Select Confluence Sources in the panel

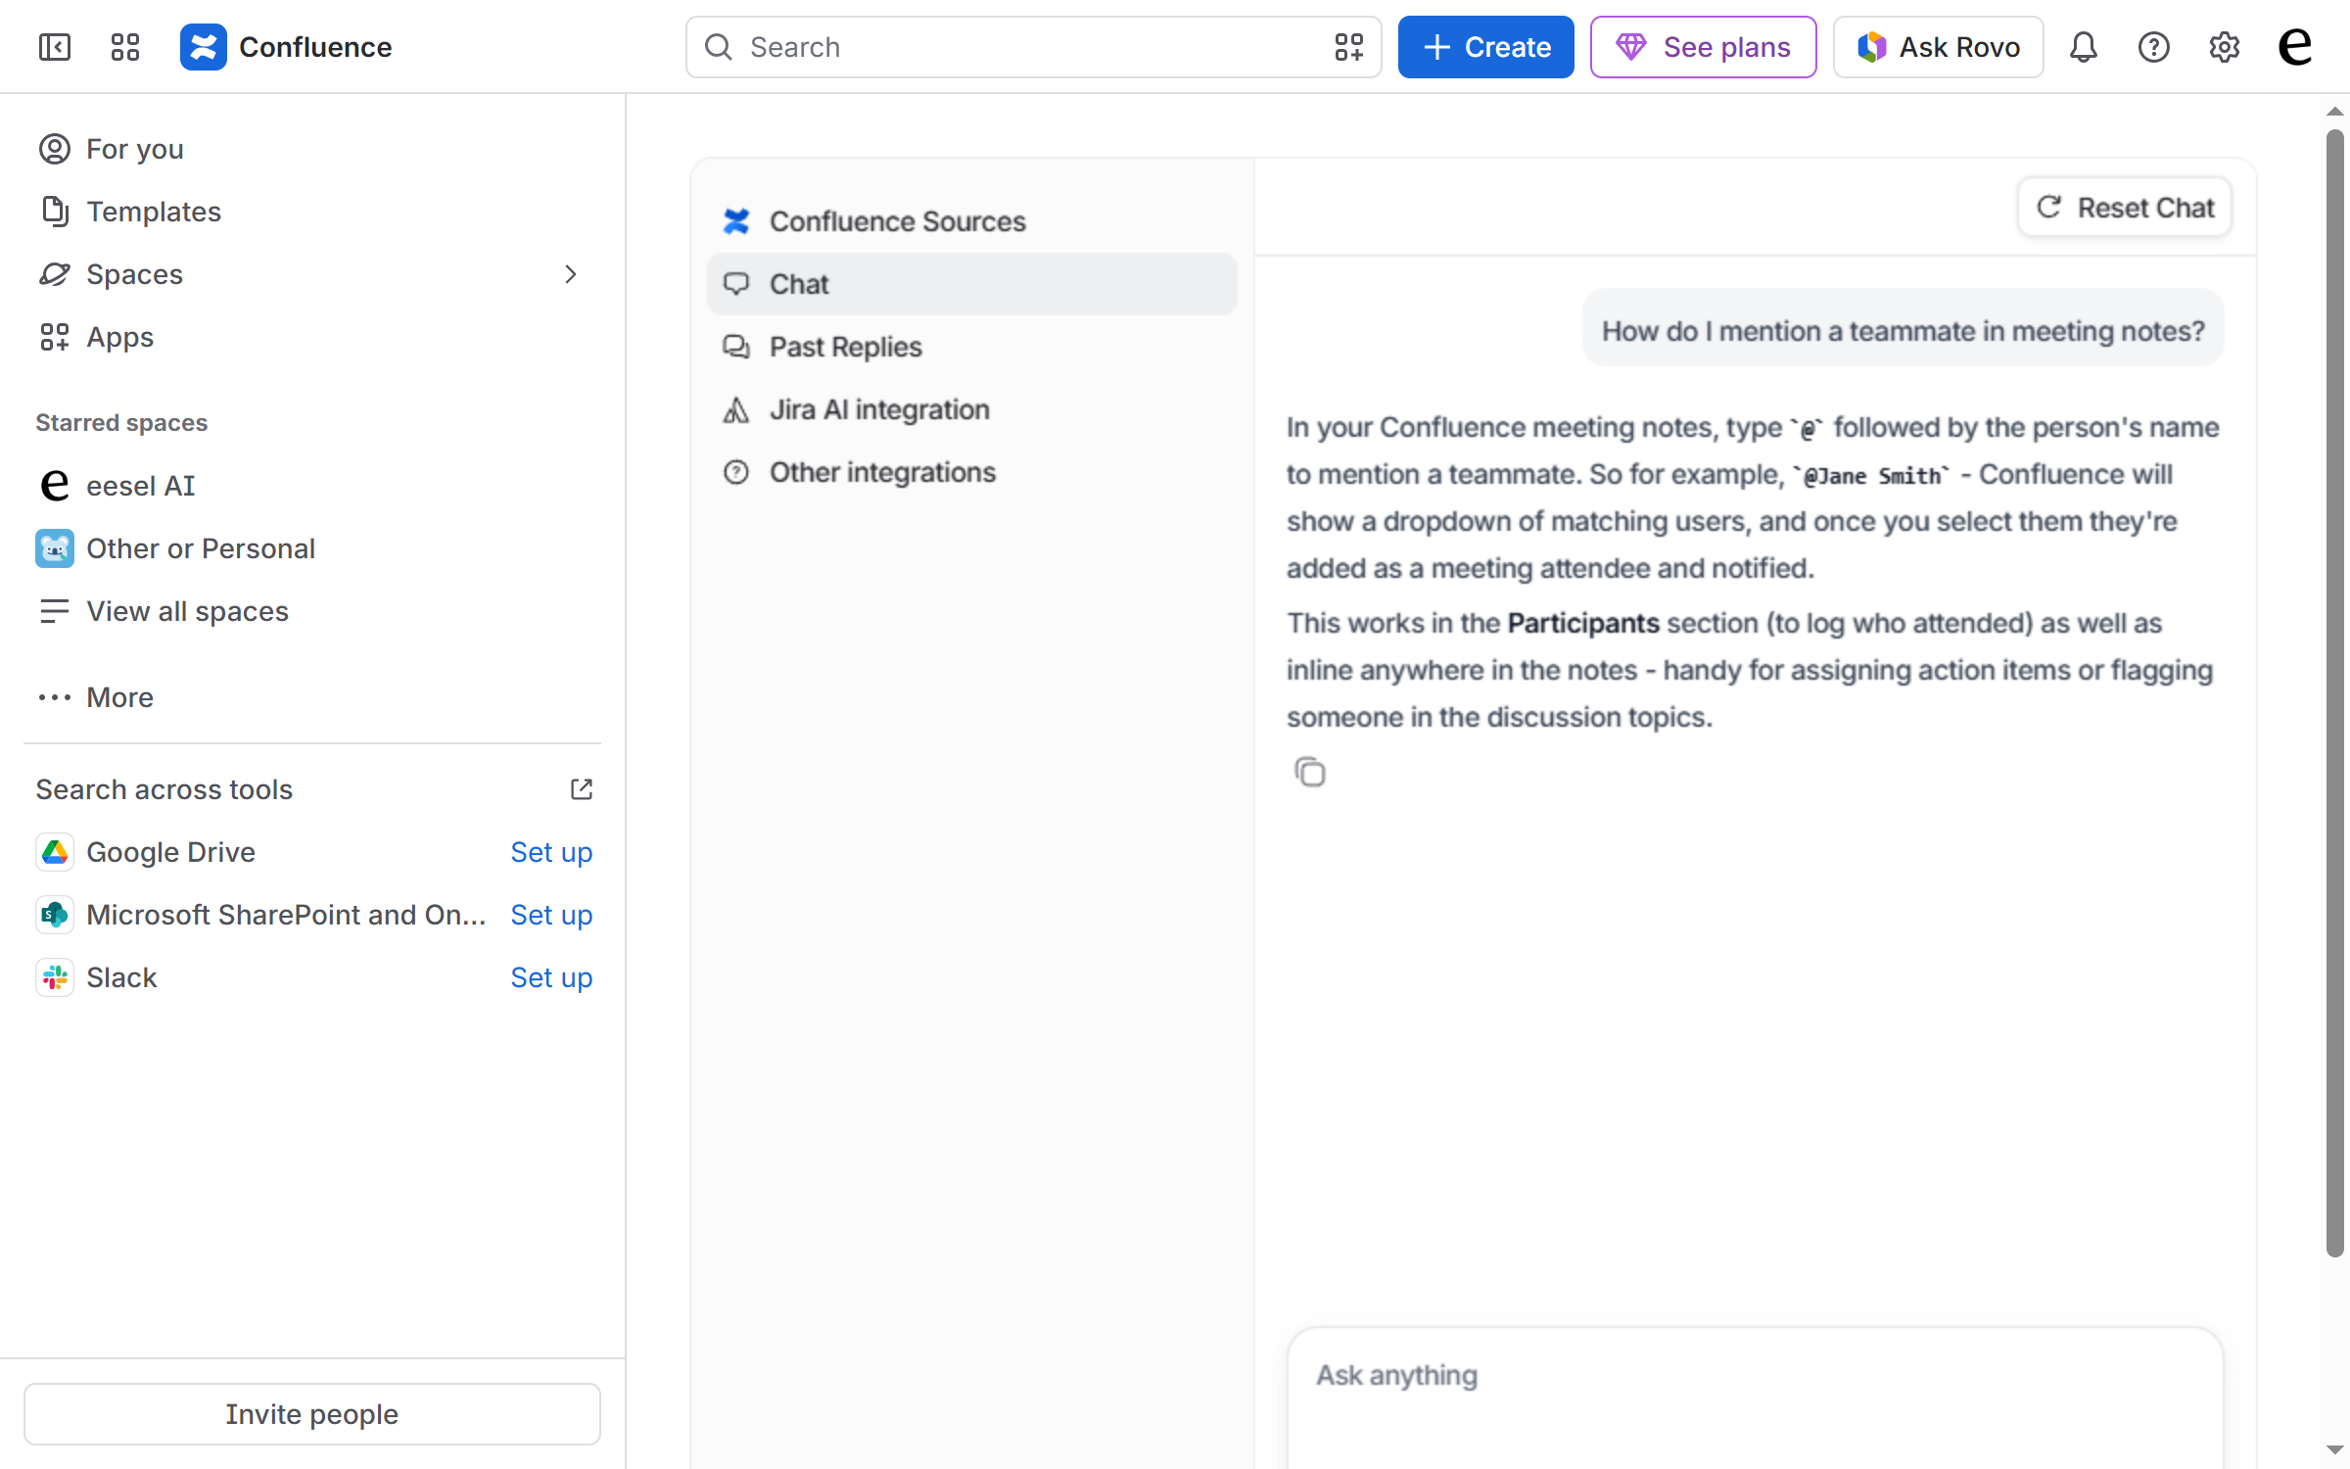(971, 221)
